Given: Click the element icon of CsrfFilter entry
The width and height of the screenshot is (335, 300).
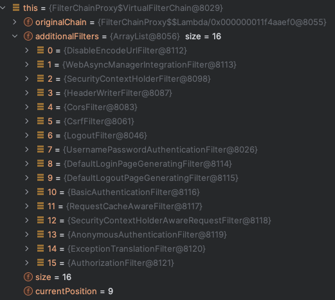Looking at the screenshot, I should click(x=41, y=121).
